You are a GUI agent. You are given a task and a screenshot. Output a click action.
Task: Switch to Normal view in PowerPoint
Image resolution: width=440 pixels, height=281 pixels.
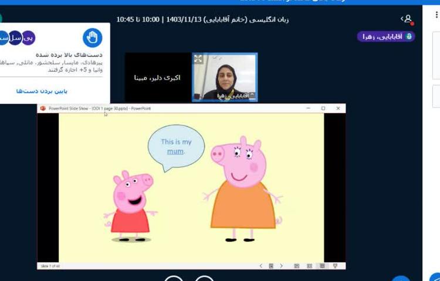pyautogui.click(x=297, y=266)
